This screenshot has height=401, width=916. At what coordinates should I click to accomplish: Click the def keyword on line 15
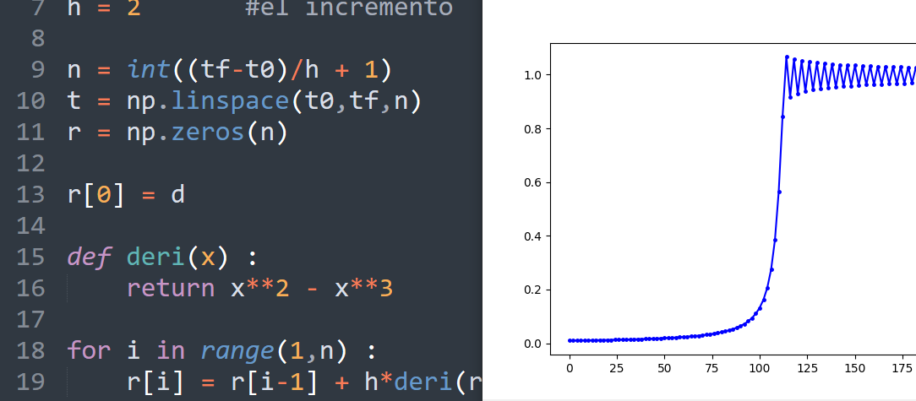pyautogui.click(x=89, y=257)
